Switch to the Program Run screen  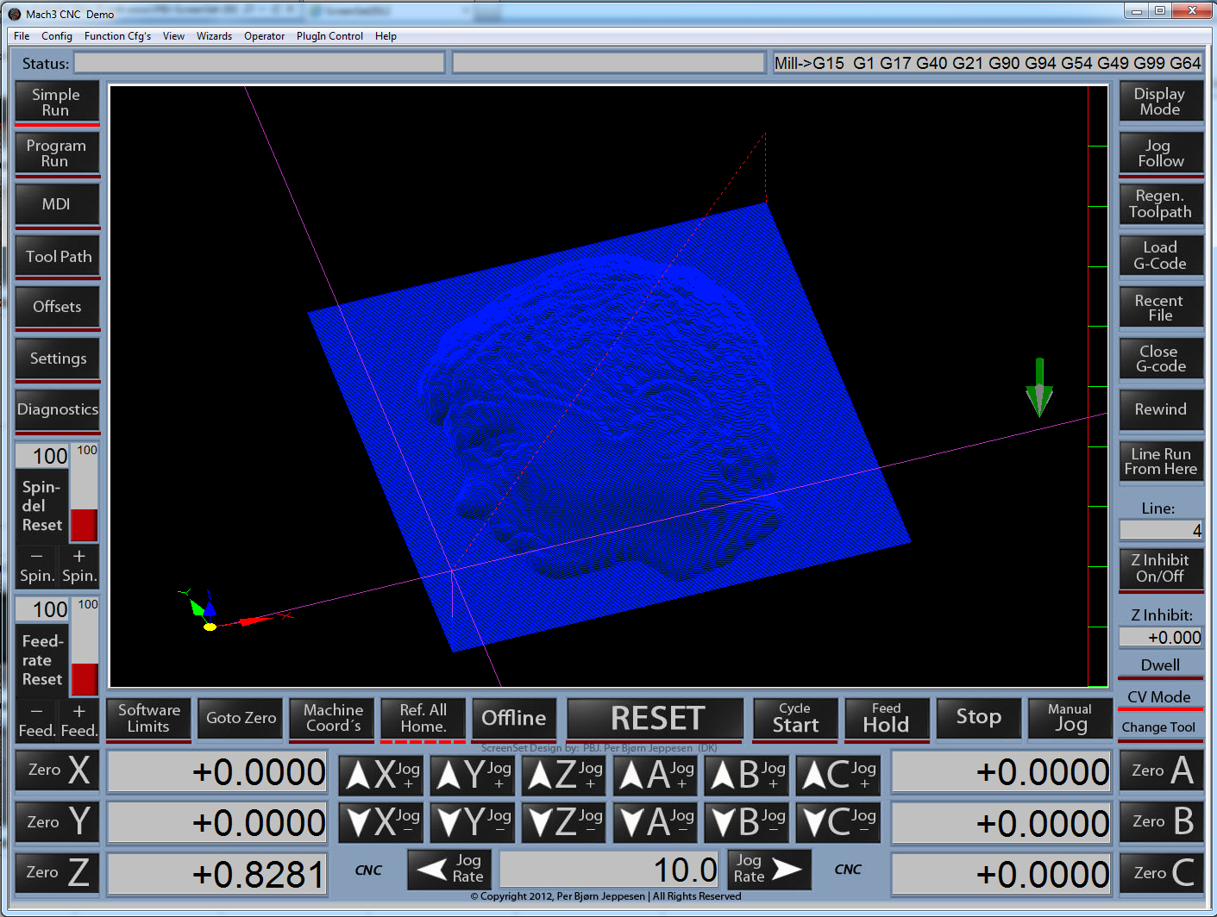57,153
